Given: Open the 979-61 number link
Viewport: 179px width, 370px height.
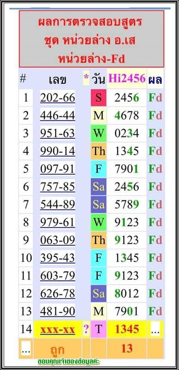Looking at the screenshot, I should point(58,222).
